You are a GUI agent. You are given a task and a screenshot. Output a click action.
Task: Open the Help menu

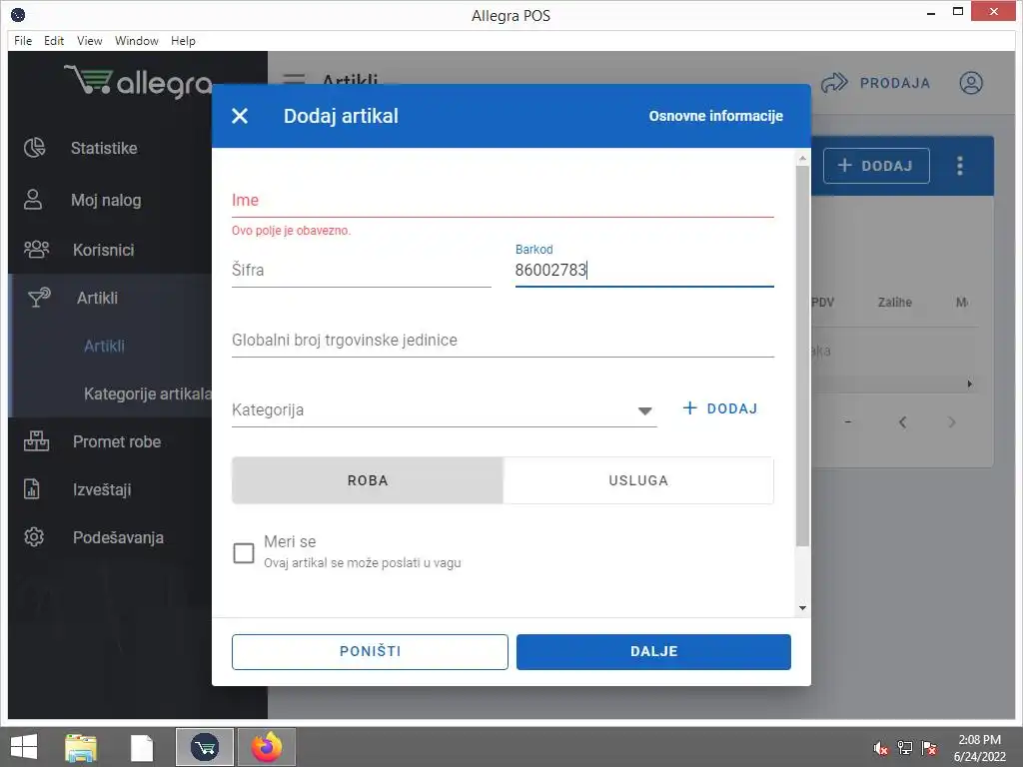[183, 40]
